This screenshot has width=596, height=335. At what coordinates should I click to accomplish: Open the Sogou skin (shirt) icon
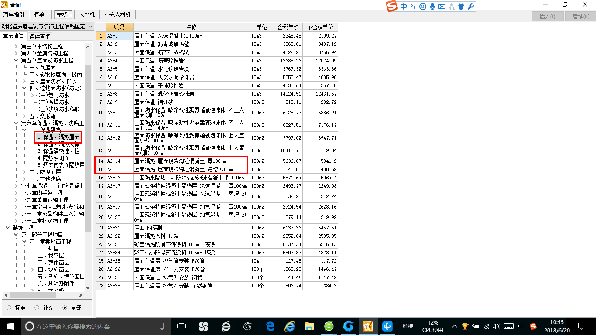click(461, 7)
